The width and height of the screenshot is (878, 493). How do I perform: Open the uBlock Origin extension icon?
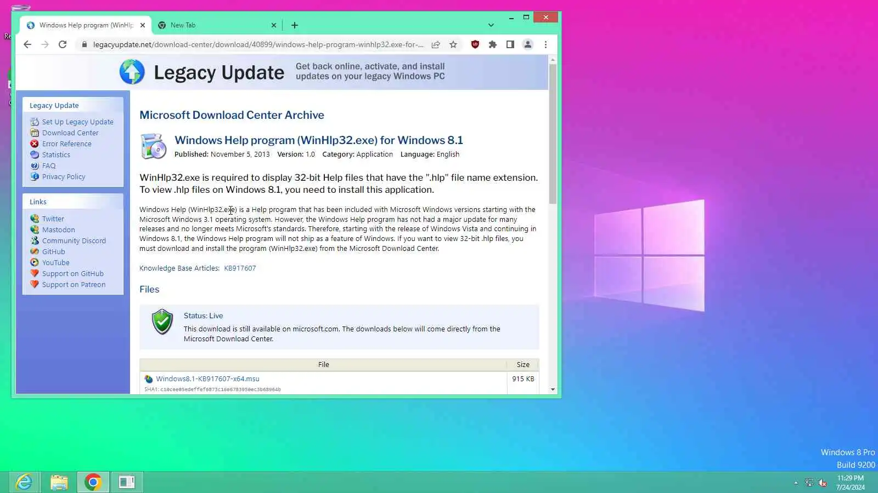coord(475,44)
